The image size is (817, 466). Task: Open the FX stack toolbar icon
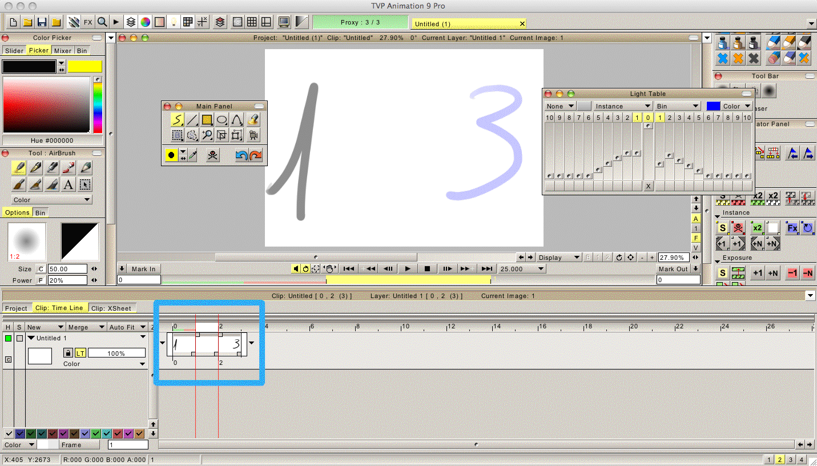click(88, 22)
